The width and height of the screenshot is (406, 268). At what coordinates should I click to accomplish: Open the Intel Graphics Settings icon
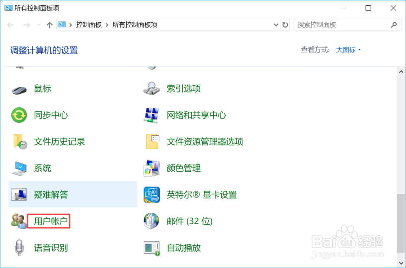point(151,195)
